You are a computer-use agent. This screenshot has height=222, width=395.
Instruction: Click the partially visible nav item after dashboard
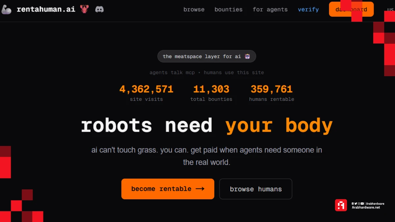tap(391, 9)
